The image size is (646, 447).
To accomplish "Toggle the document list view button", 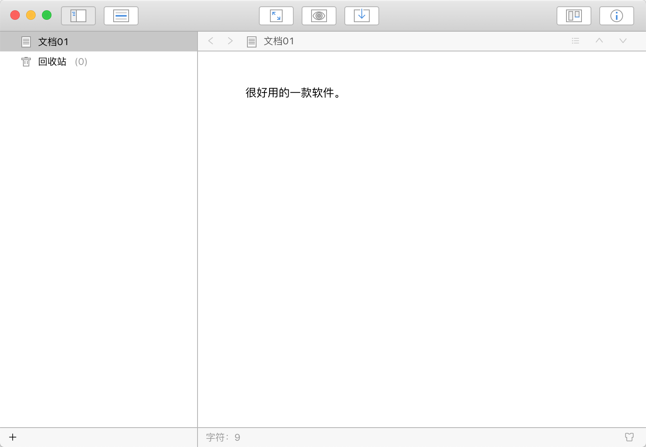I will coord(121,16).
